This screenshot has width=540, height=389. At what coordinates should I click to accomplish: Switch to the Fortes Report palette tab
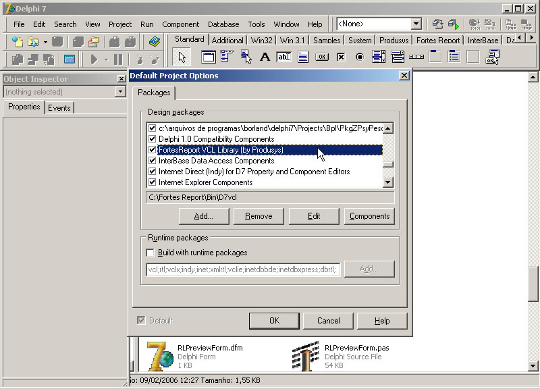pyautogui.click(x=438, y=41)
